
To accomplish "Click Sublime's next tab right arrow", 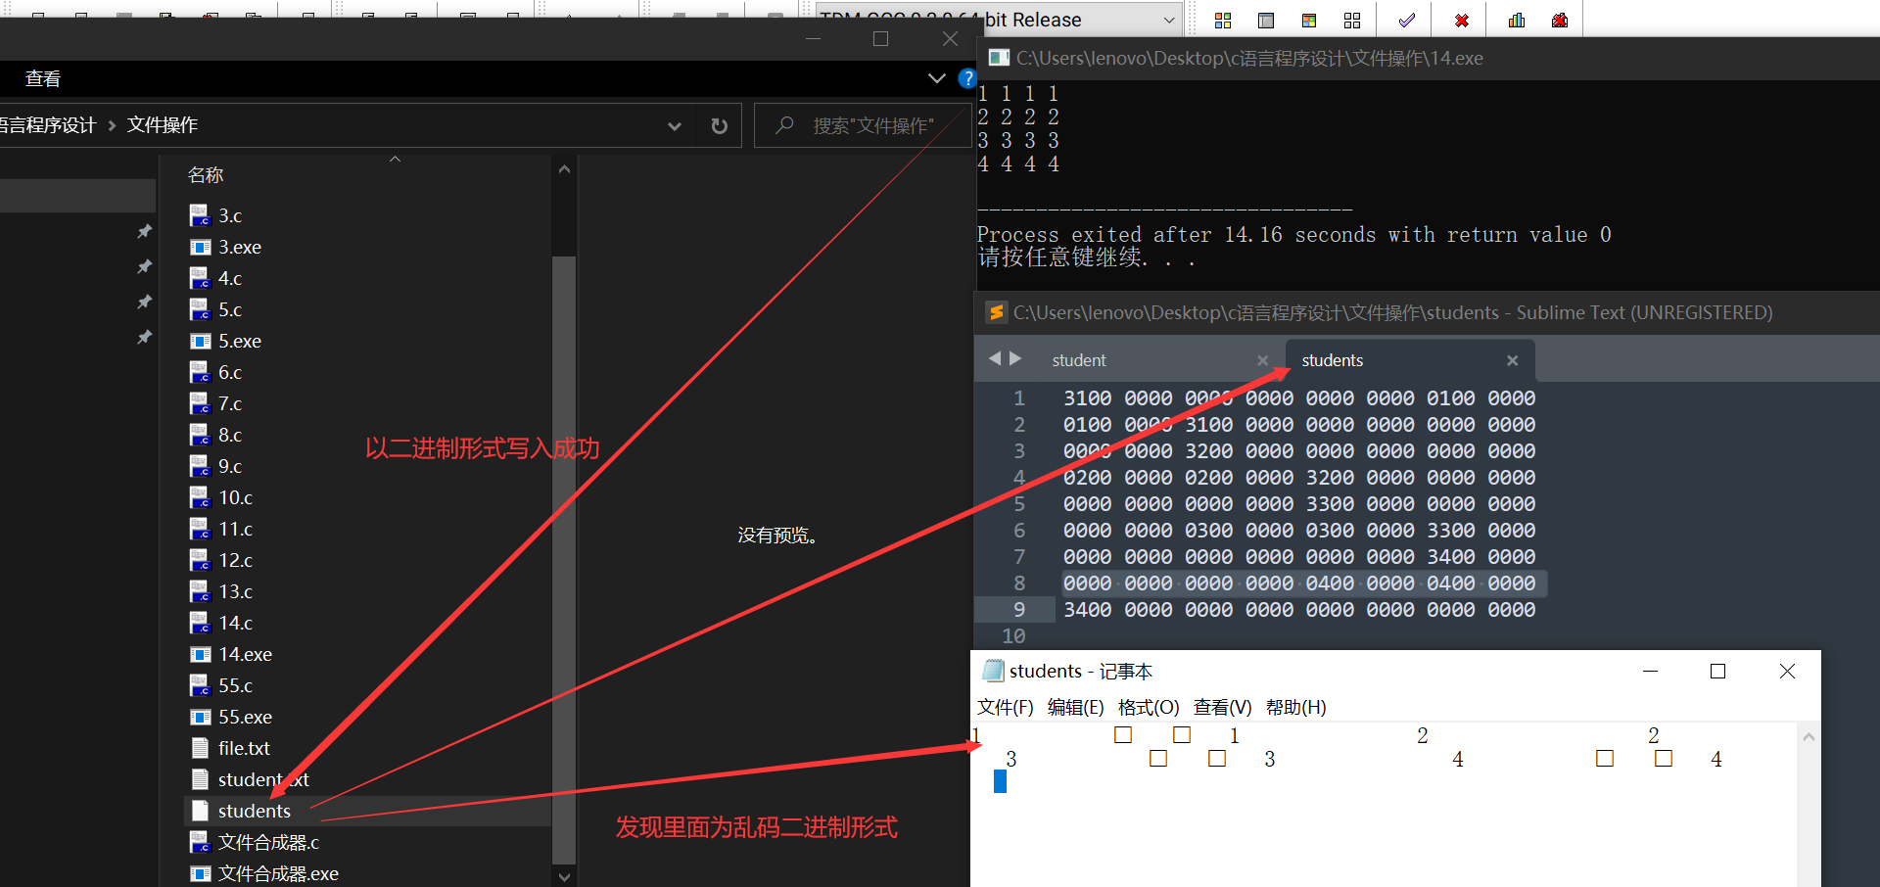I will point(1015,358).
